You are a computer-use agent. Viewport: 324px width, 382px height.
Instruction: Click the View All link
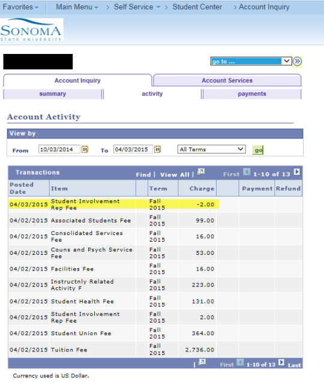[175, 175]
